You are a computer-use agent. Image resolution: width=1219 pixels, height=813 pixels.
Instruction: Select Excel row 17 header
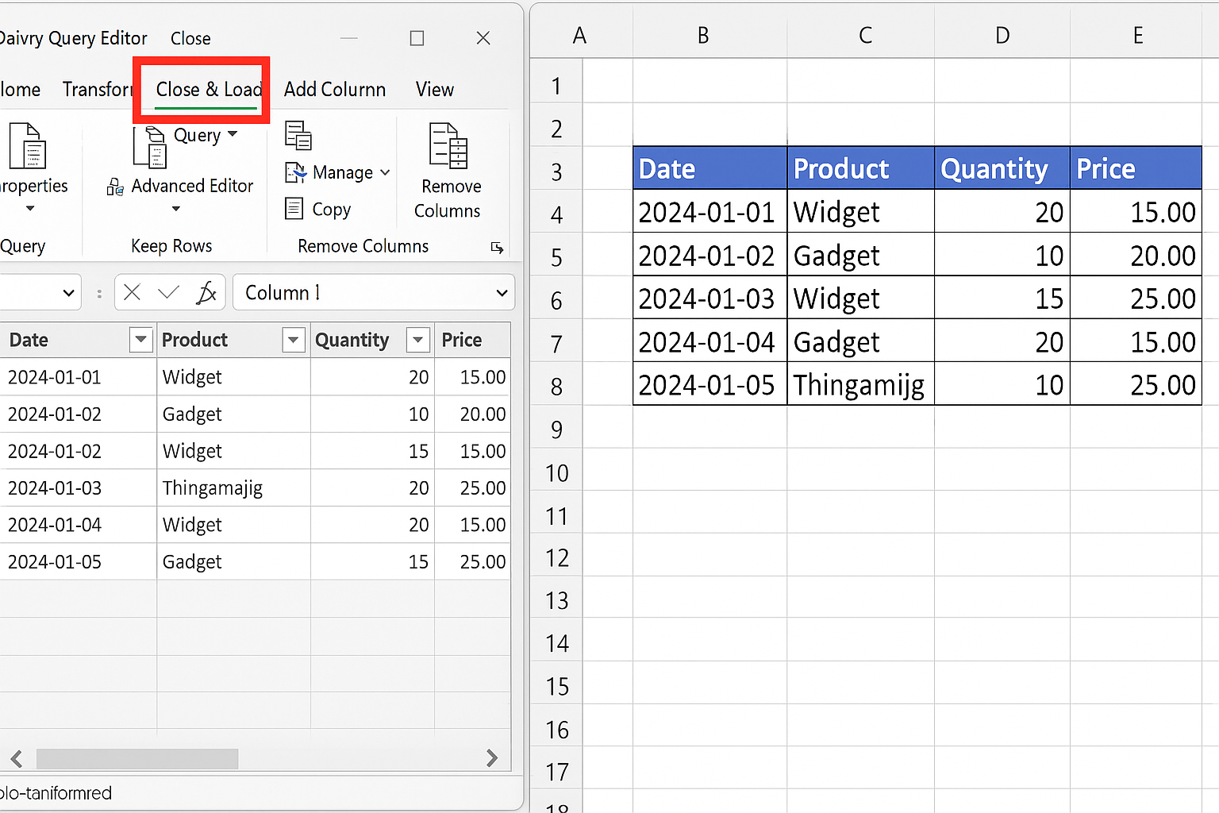[x=556, y=772]
